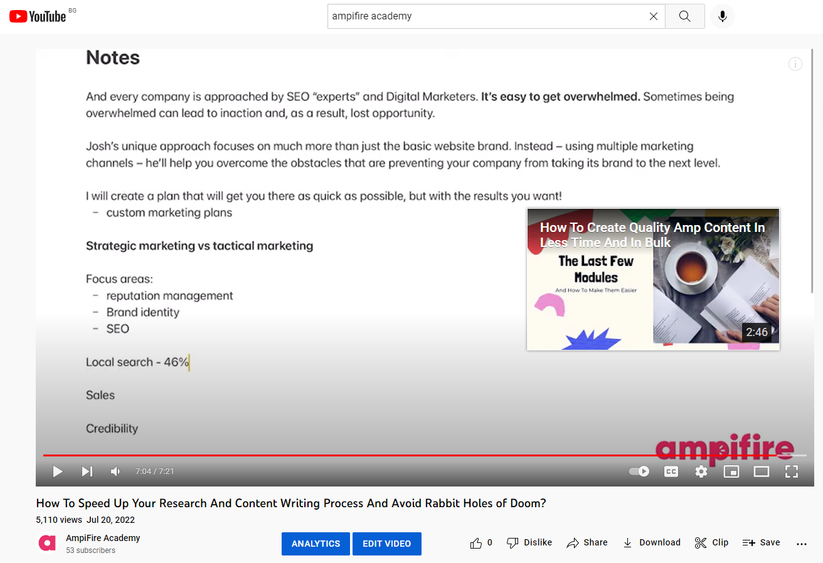
Task: Click the magnifier search button
Action: [684, 16]
